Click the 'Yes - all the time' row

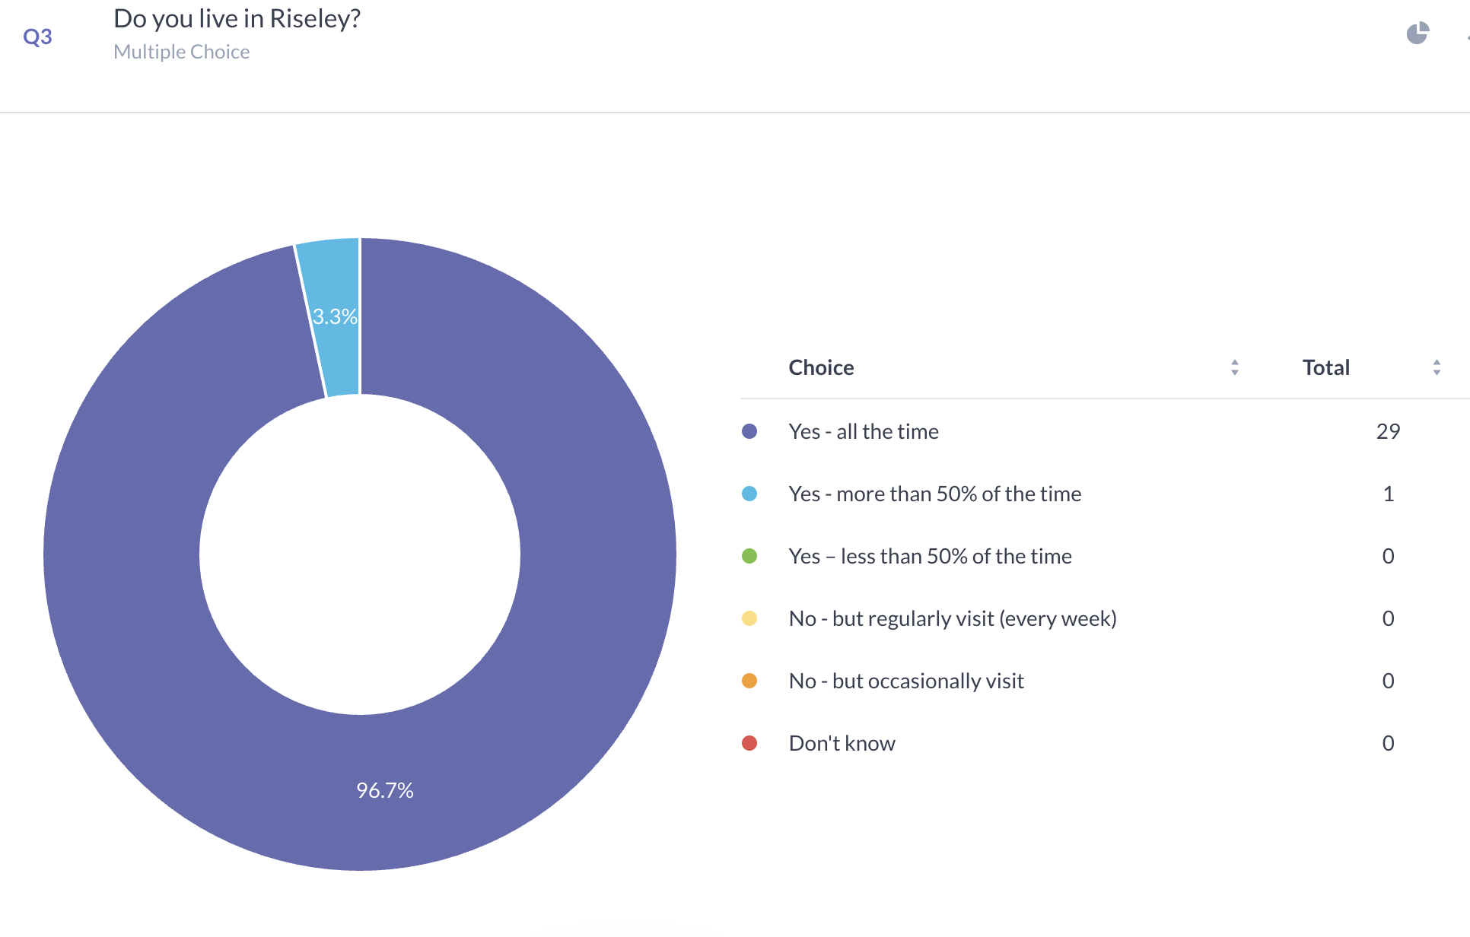point(864,431)
